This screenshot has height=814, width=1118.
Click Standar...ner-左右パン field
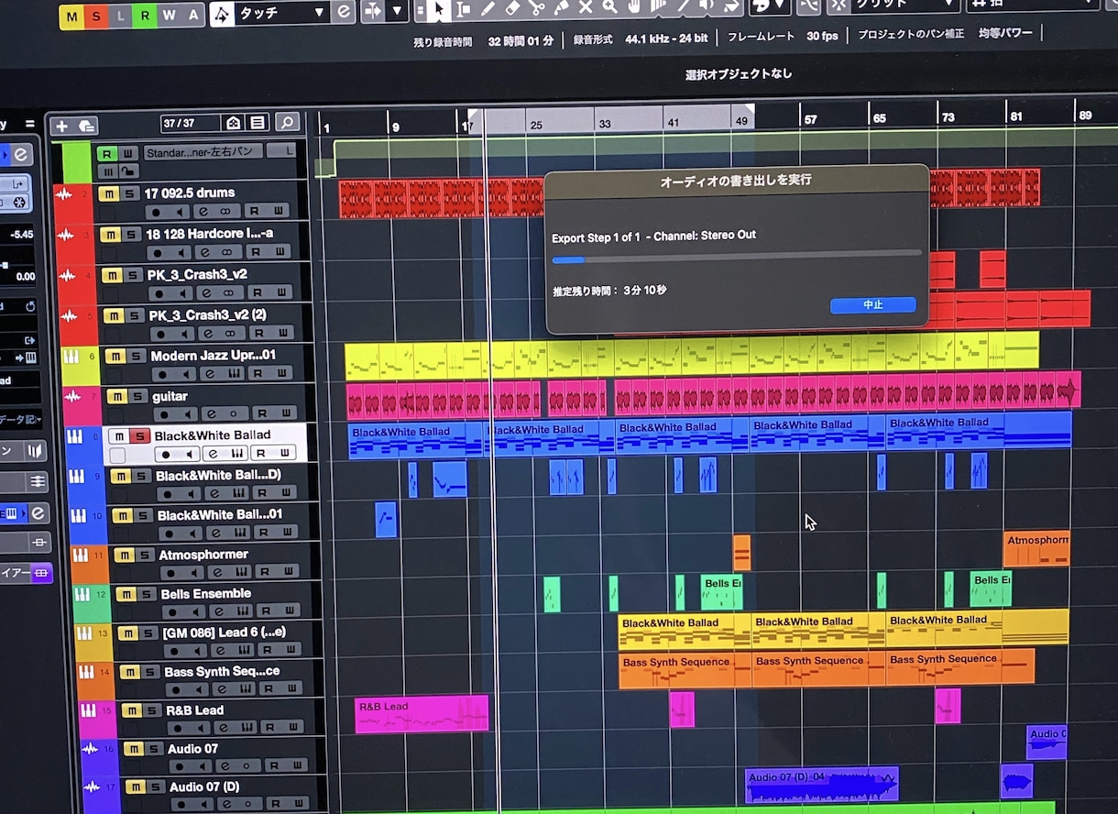(203, 152)
